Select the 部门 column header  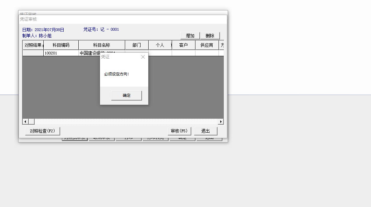[x=136, y=45]
